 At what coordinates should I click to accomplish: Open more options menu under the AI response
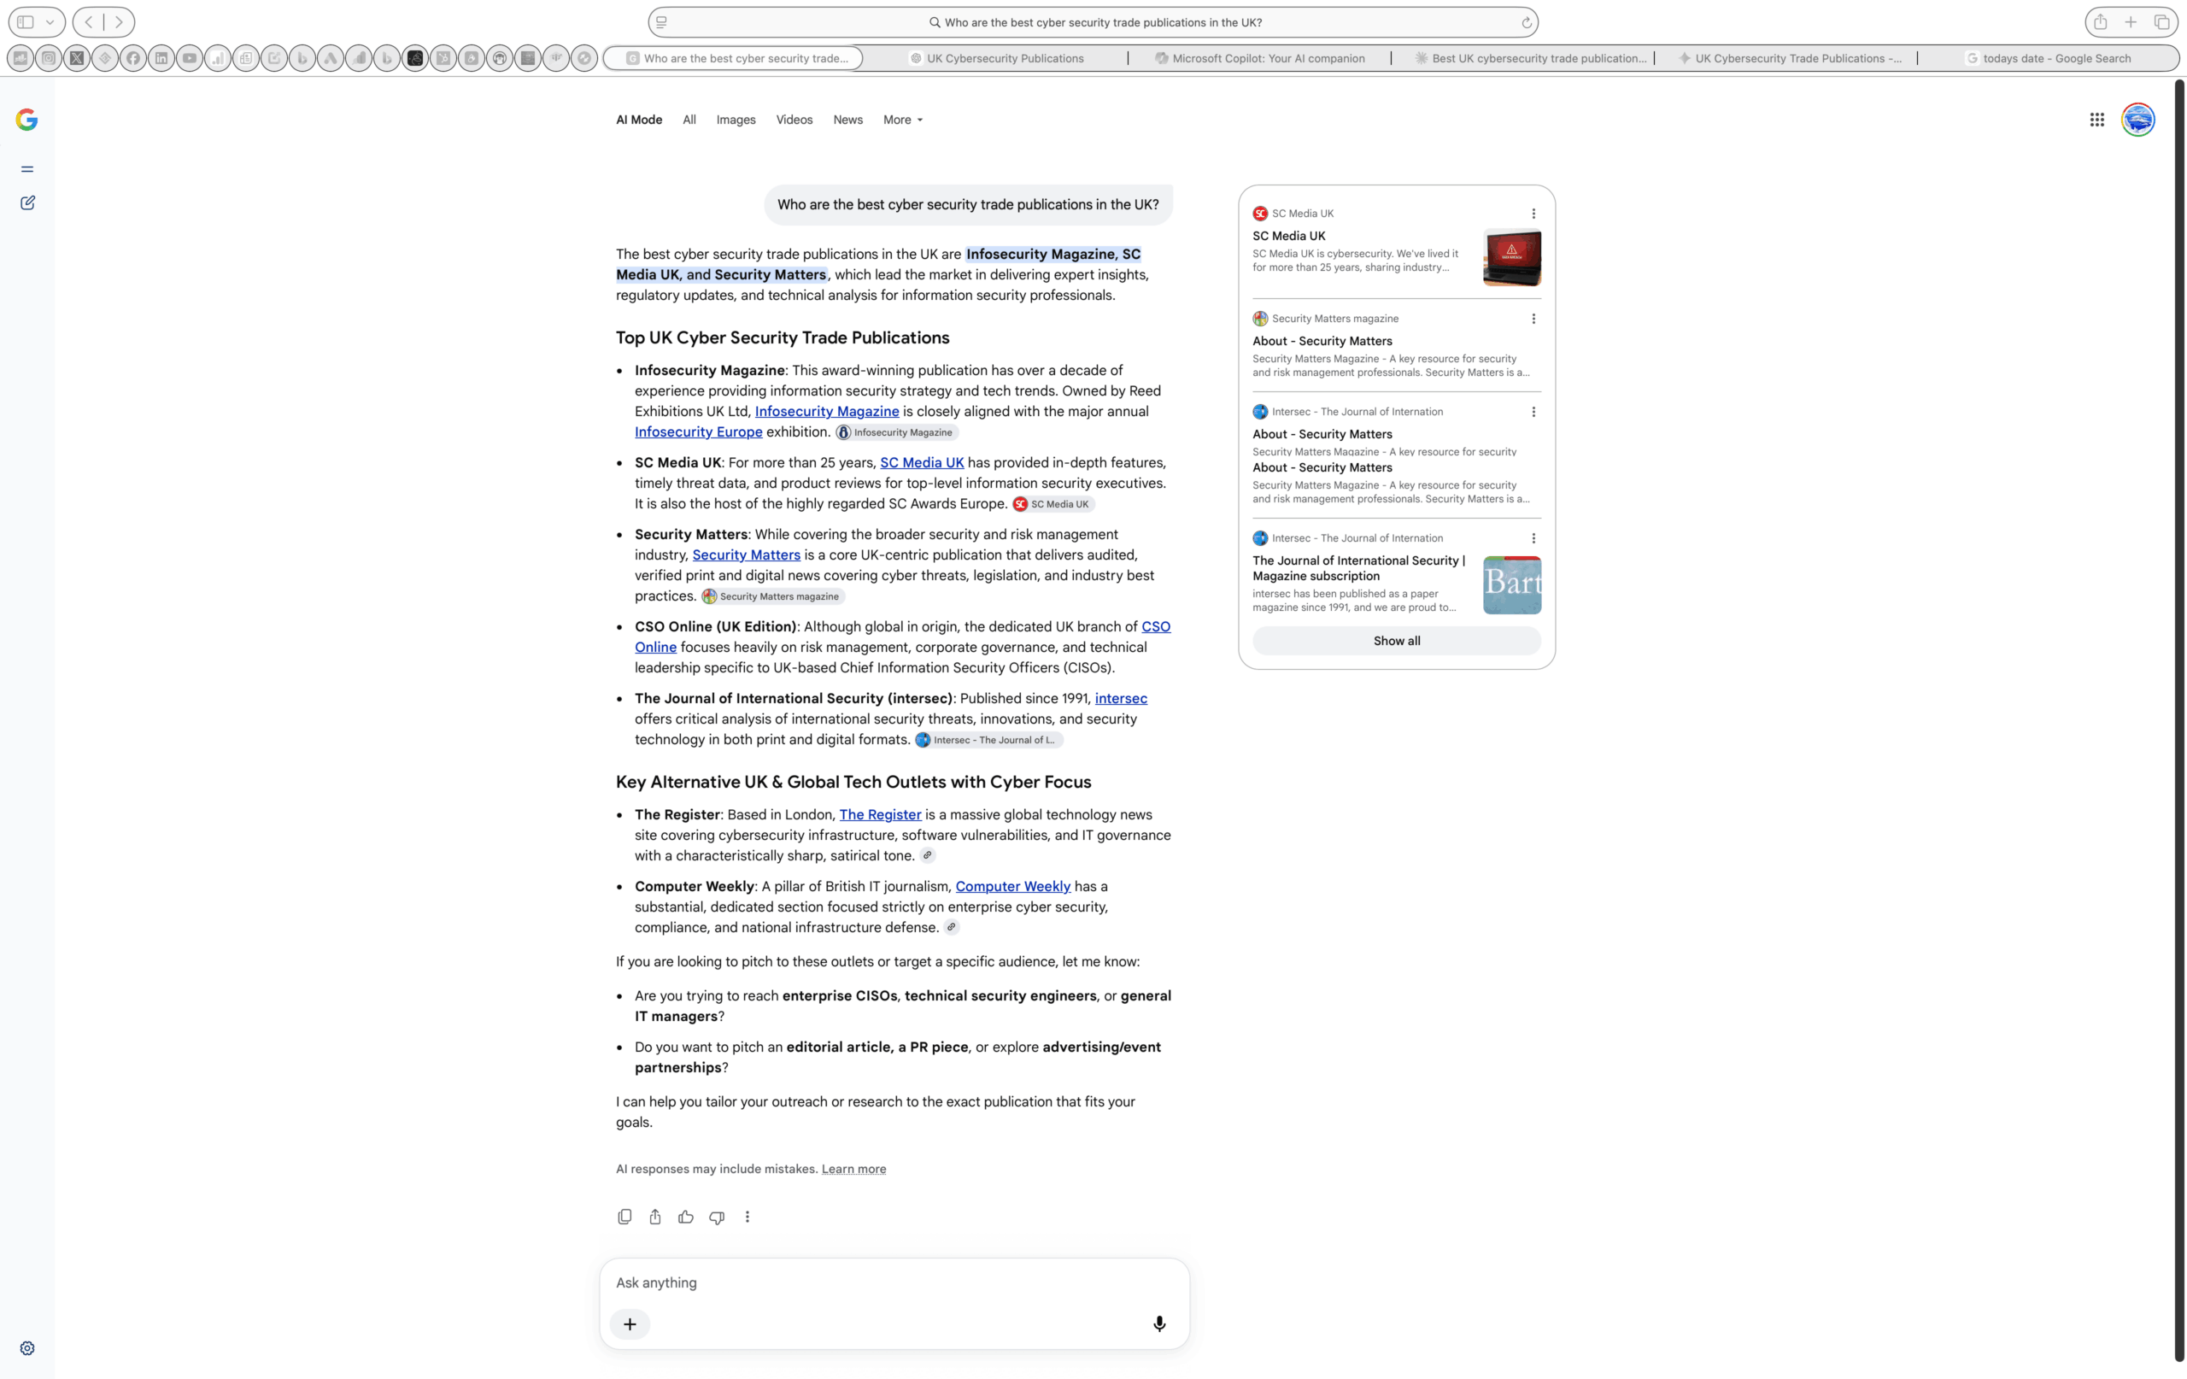pyautogui.click(x=748, y=1217)
